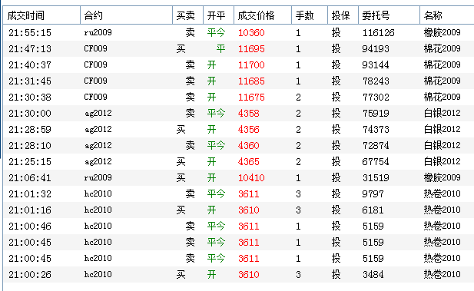Click the price cell 11675

click(x=251, y=97)
